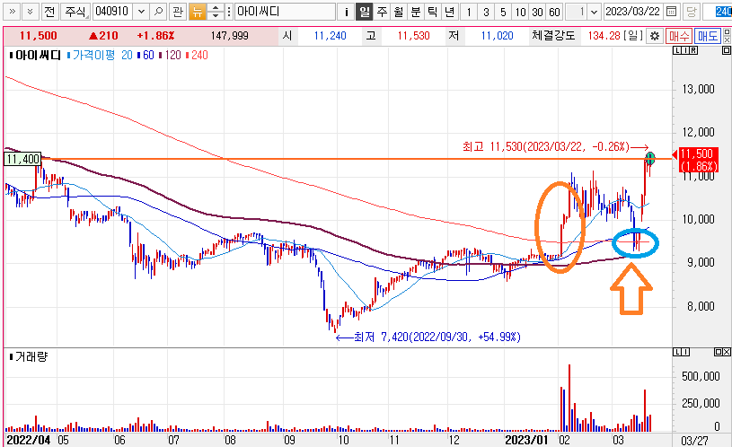Select the 월 monthly chart period
This screenshot has height=447, width=732.
tap(398, 12)
